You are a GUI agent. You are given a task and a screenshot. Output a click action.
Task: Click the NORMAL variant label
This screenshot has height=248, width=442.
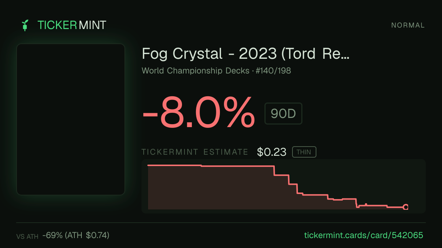pos(408,25)
